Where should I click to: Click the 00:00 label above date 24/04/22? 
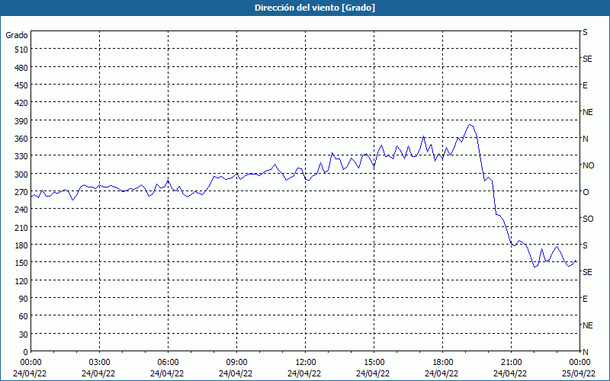point(30,363)
